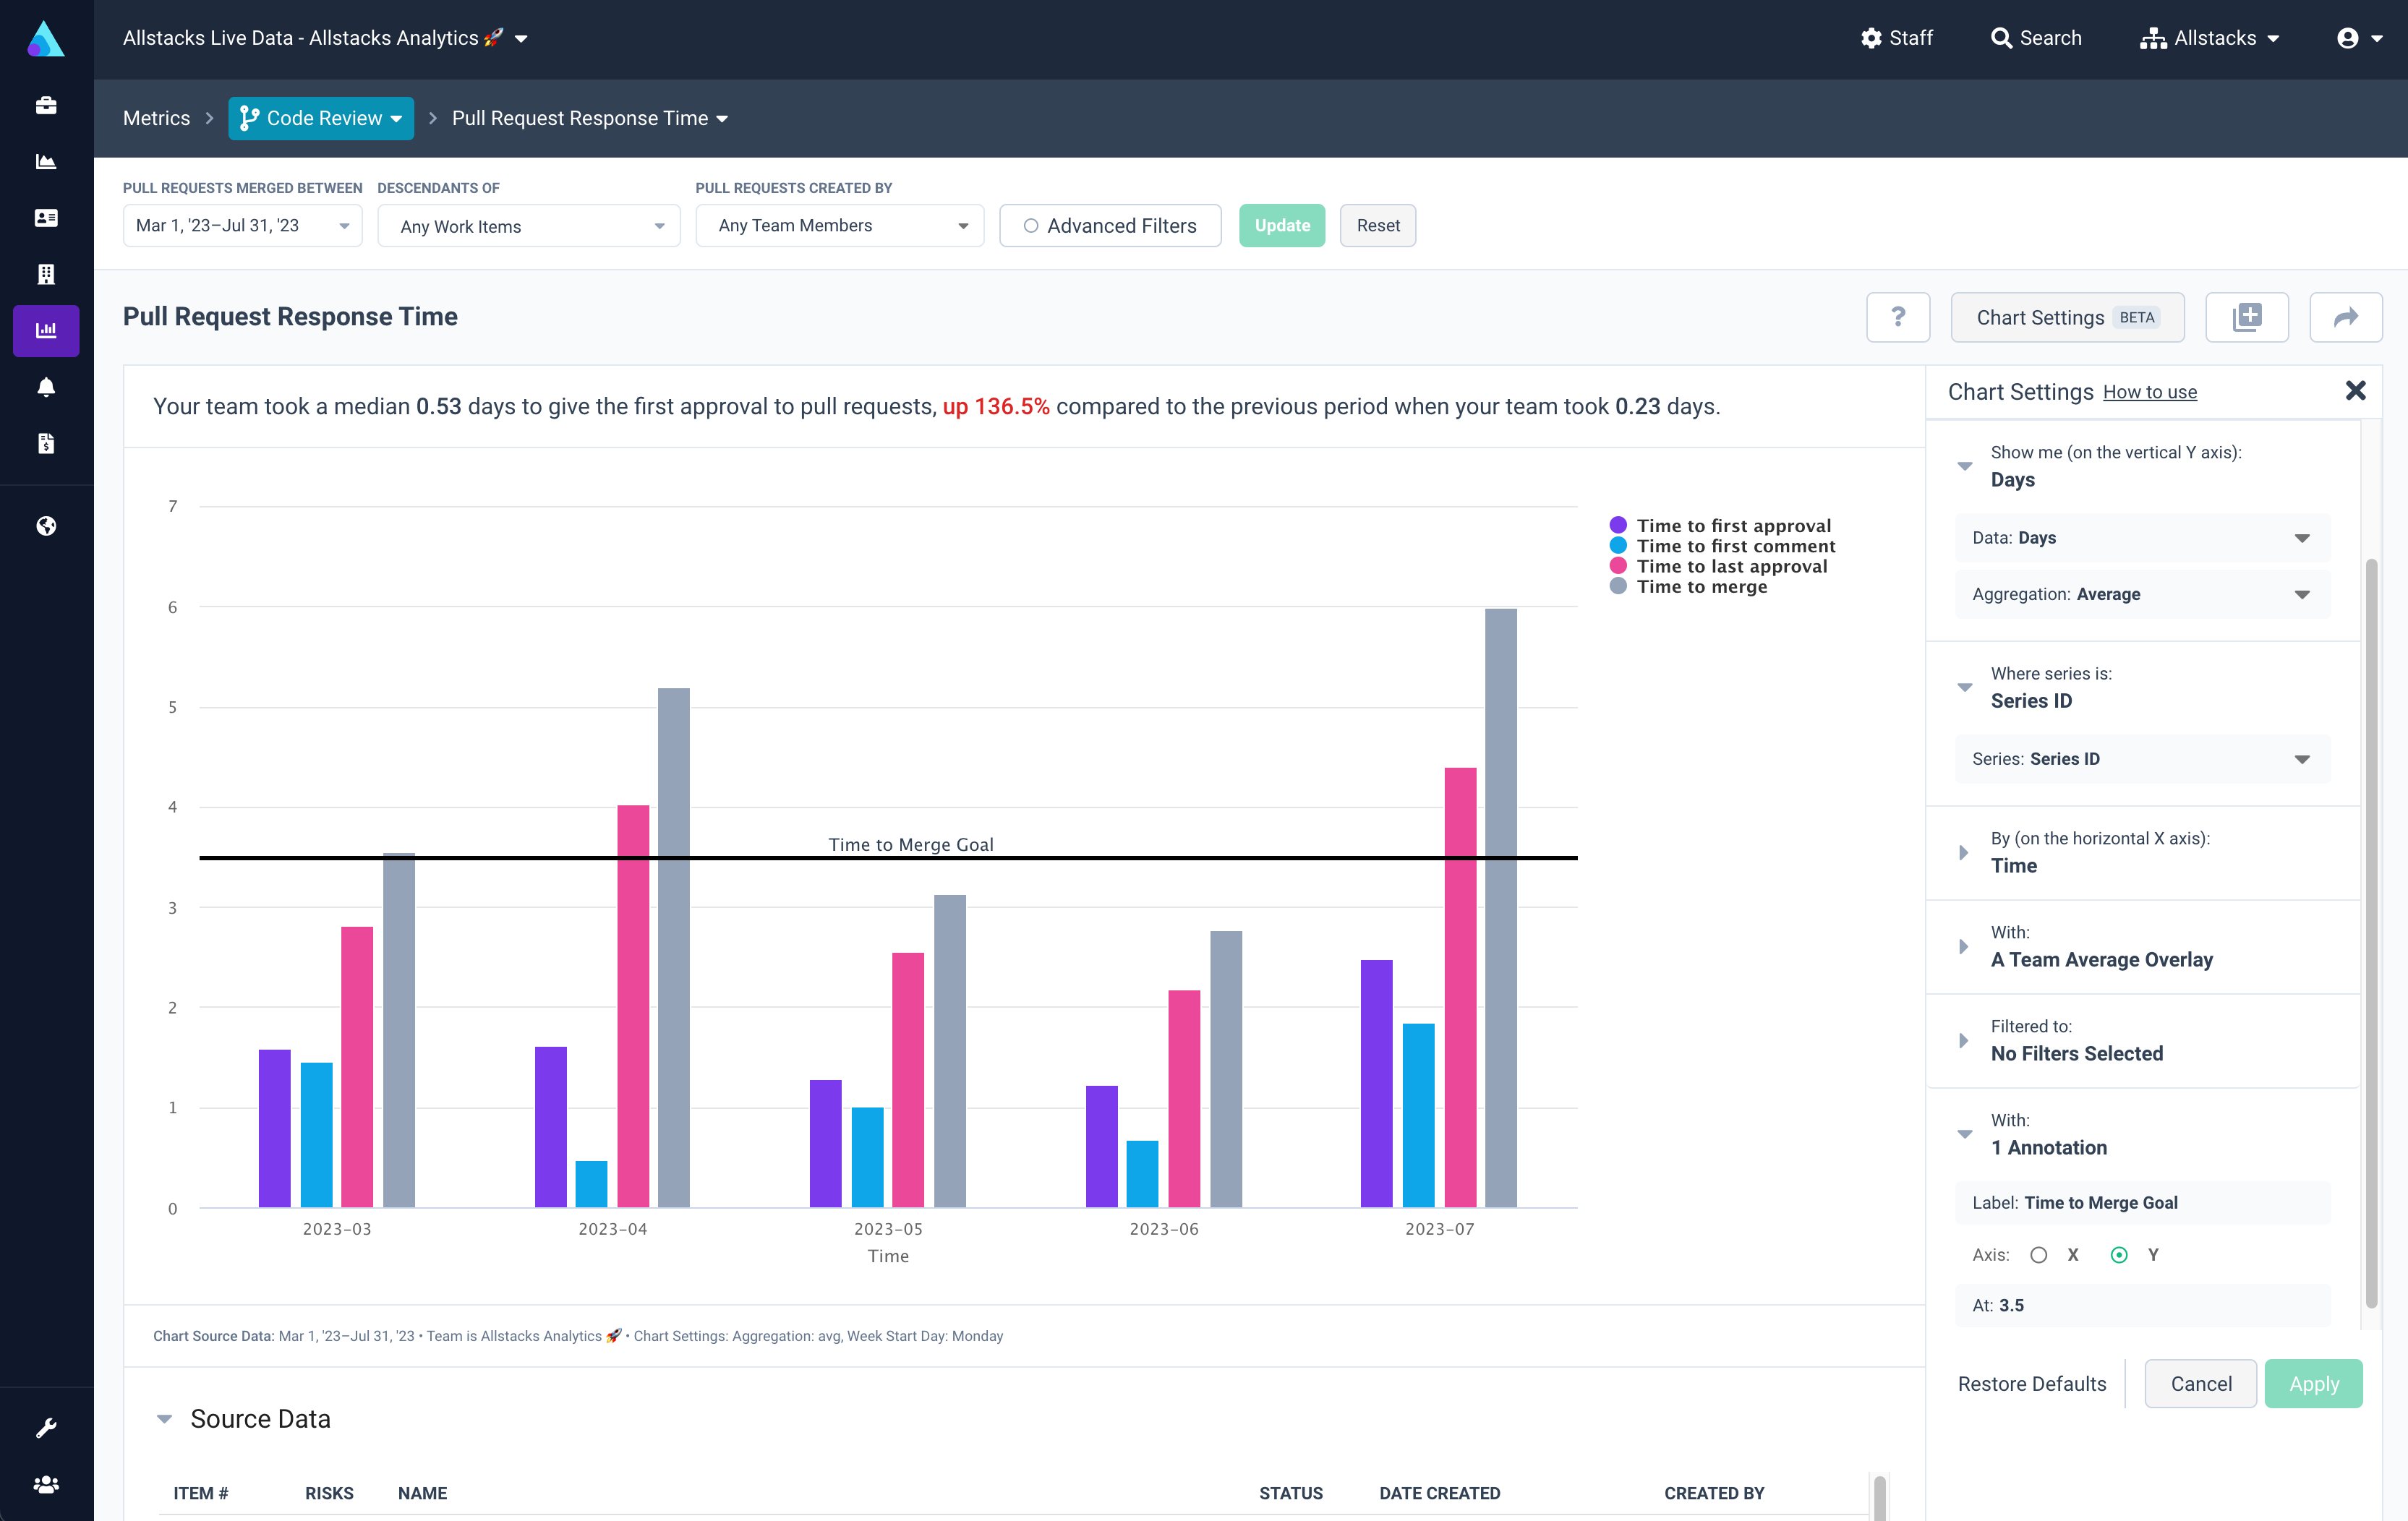Viewport: 2408px width, 1521px height.
Task: Open the Code Review breadcrumb menu
Action: point(321,118)
